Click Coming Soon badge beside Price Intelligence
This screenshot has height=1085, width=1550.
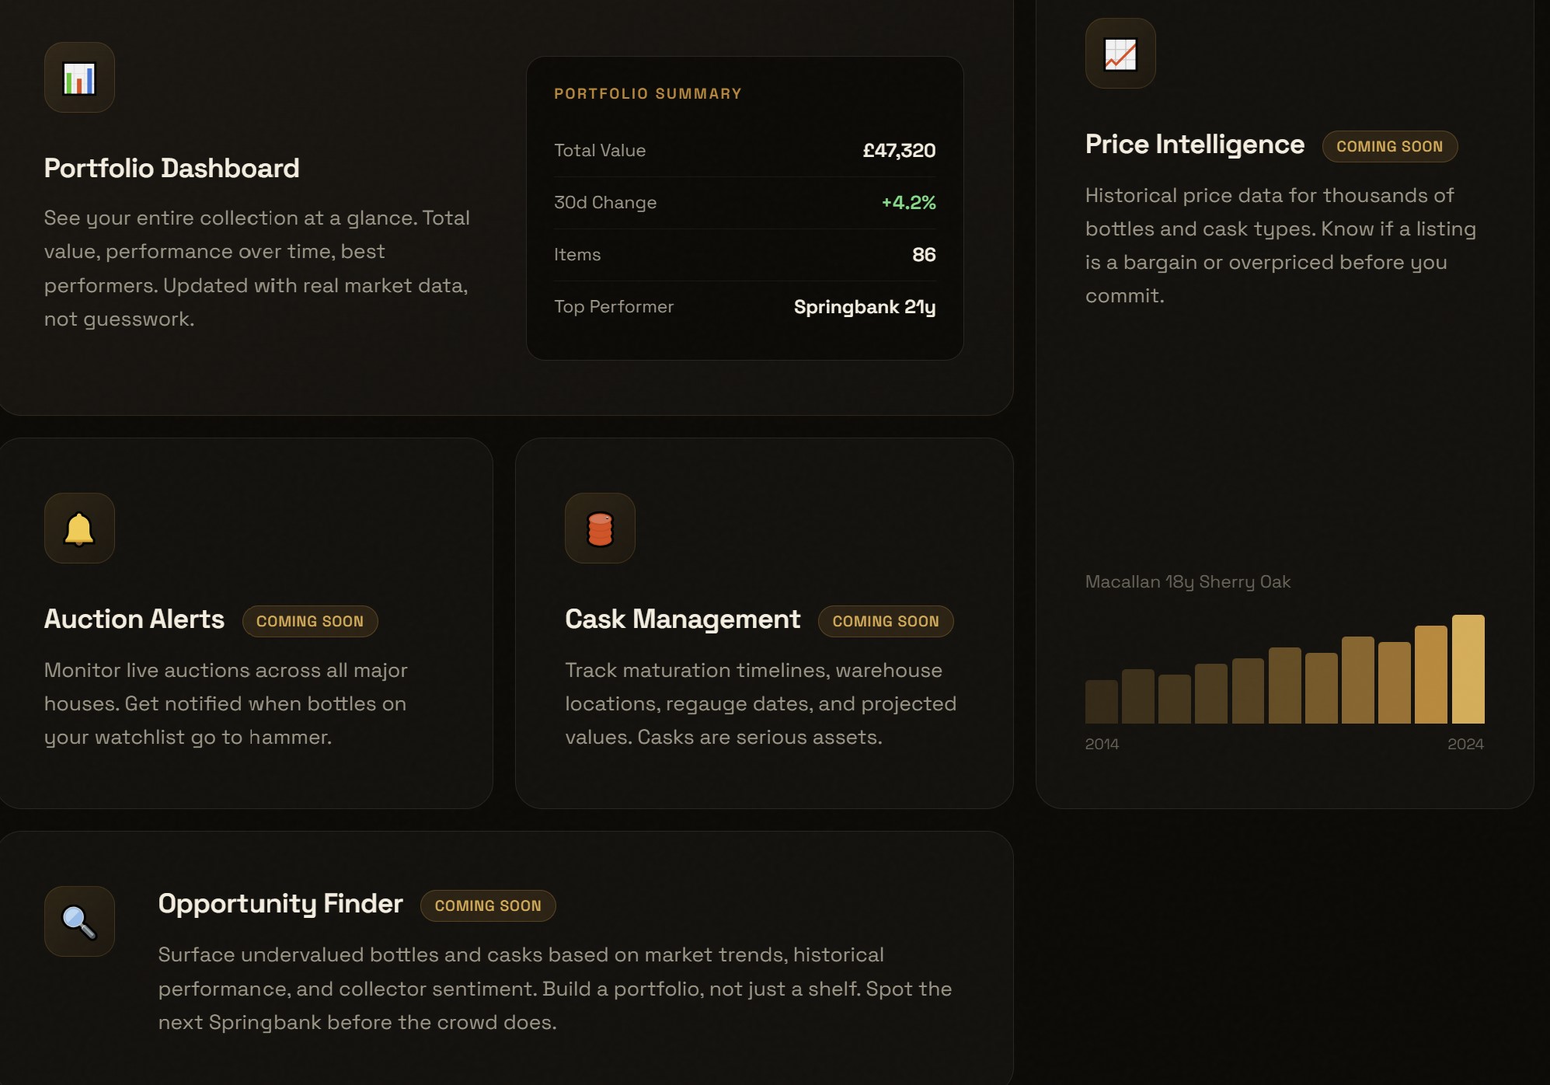tap(1389, 147)
